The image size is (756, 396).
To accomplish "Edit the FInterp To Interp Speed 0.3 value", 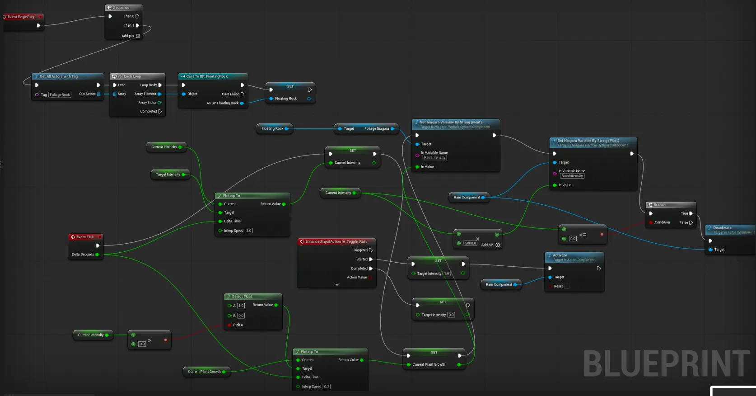I will (x=327, y=387).
